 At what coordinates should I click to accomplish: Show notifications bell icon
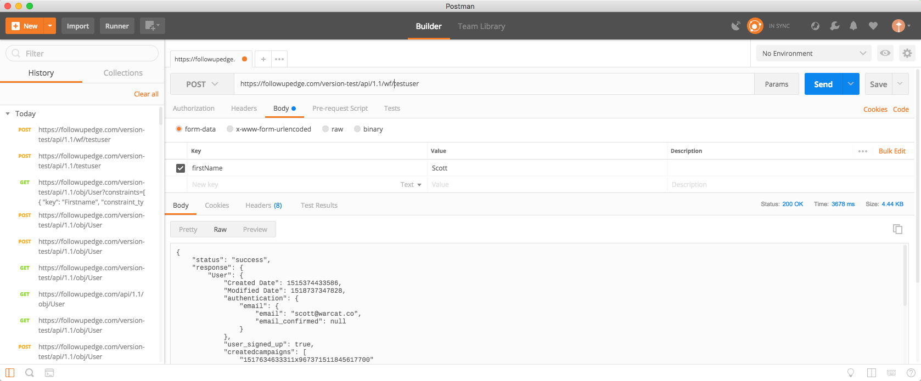tap(853, 26)
